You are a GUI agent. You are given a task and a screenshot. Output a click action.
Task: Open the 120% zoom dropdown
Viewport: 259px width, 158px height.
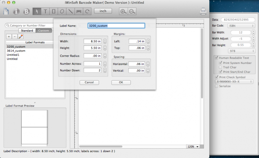pos(193,147)
